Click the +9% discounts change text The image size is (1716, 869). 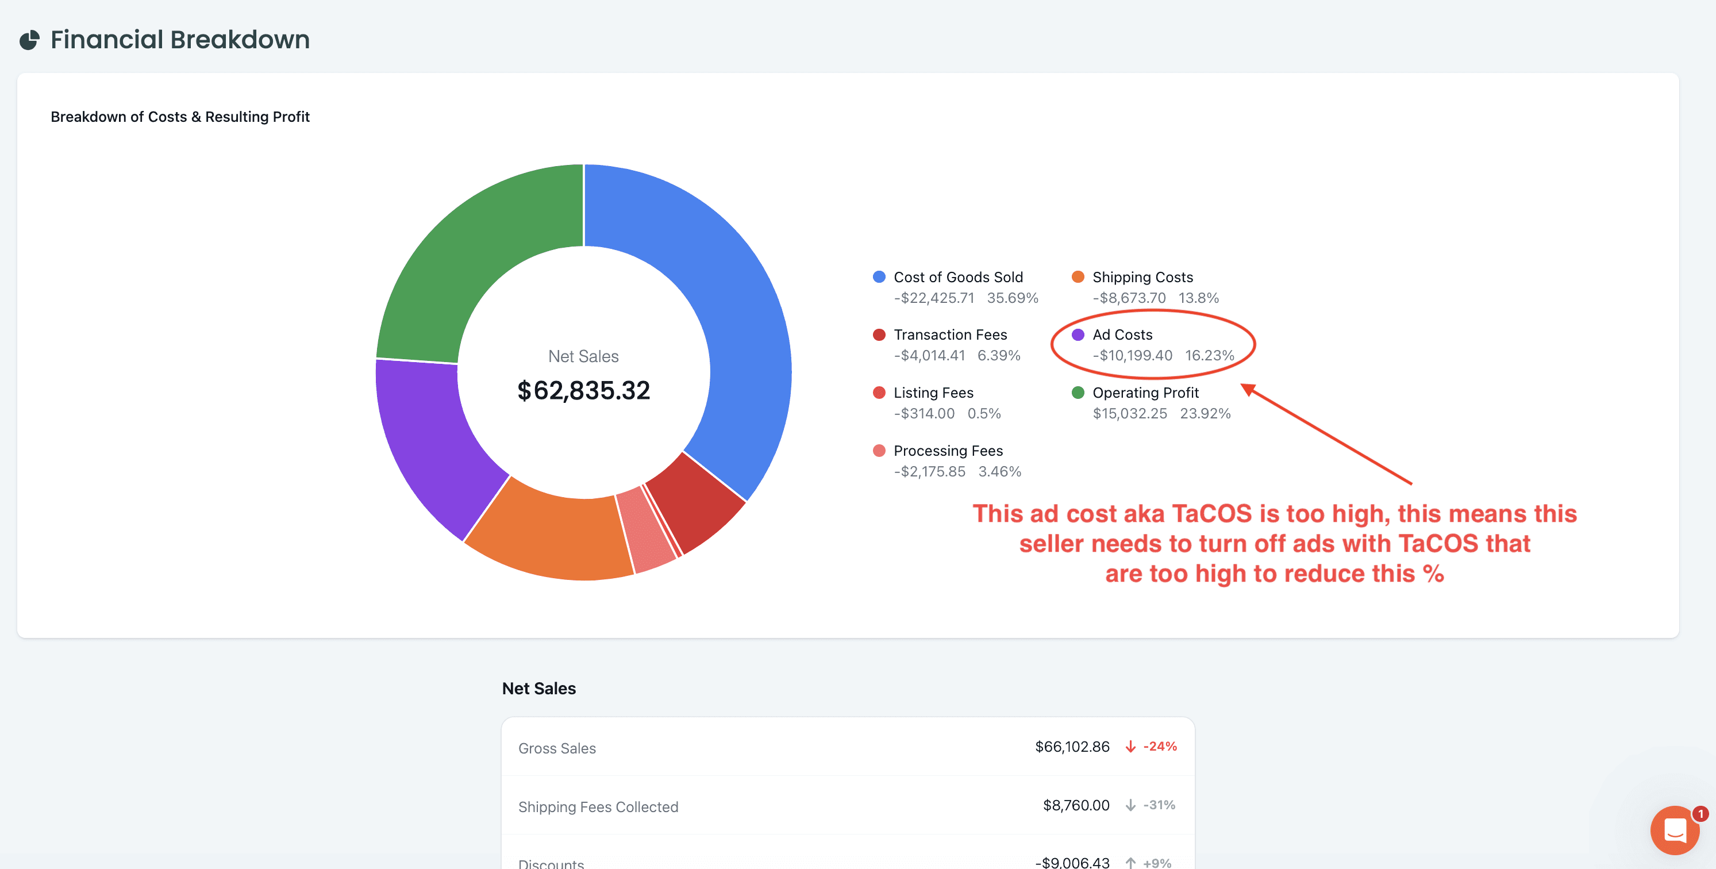(x=1157, y=863)
